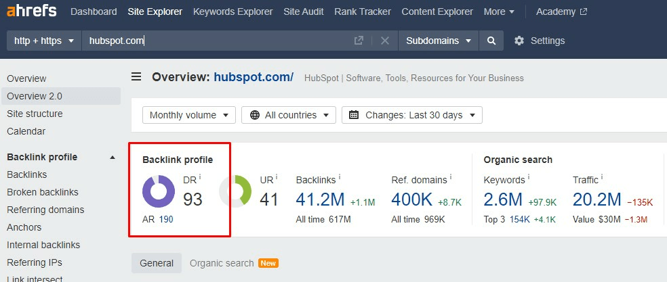Click the All time 617M backlinks text
Image resolution: width=667 pixels, height=282 pixels.
(x=323, y=220)
